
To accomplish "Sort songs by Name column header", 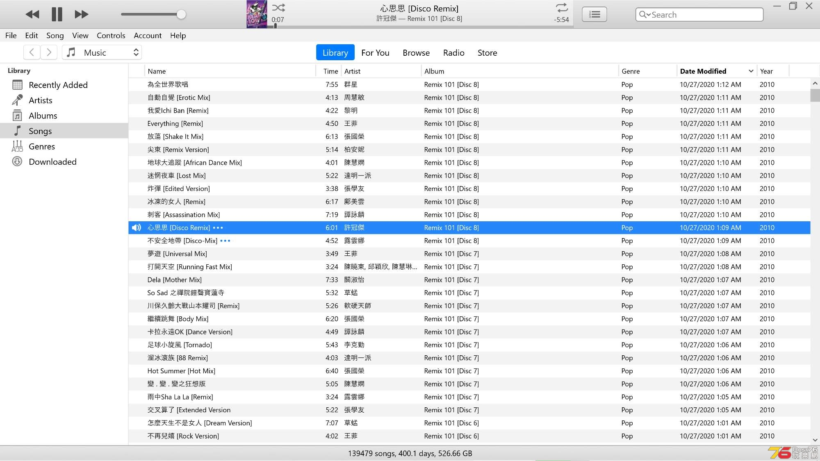I will (230, 71).
